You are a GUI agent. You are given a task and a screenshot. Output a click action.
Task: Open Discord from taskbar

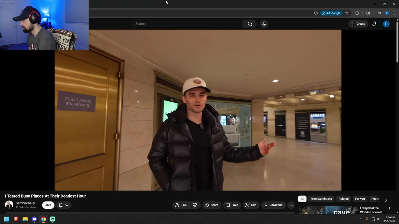click(34, 219)
